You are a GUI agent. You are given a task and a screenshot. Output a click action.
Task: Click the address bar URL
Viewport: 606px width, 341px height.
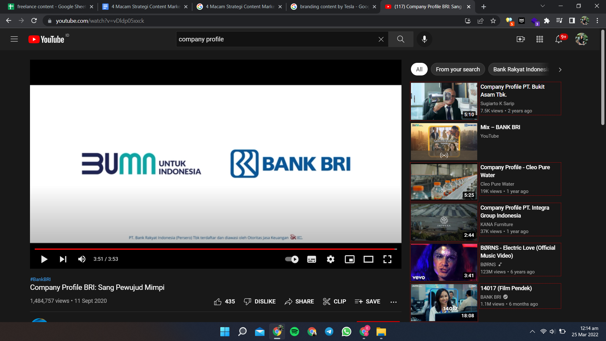pos(100,21)
